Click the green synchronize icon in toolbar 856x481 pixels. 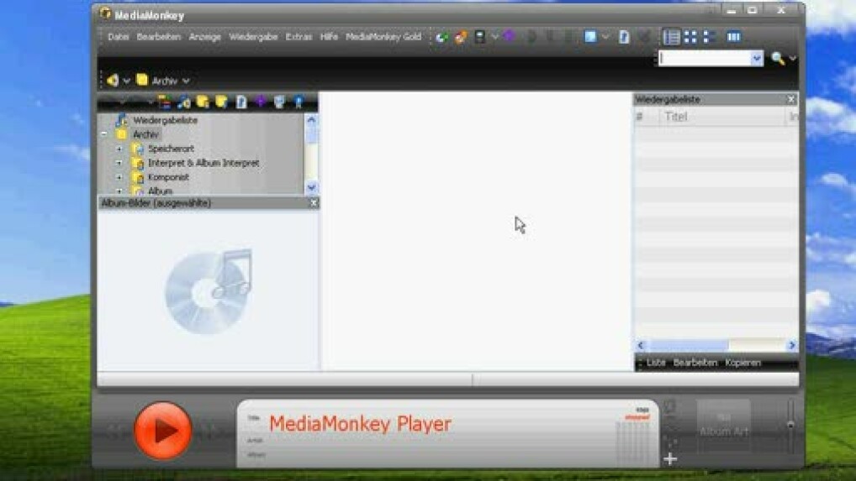point(441,37)
